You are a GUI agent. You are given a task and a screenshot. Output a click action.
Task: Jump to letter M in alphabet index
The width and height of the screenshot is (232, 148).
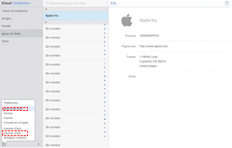tap(105, 76)
